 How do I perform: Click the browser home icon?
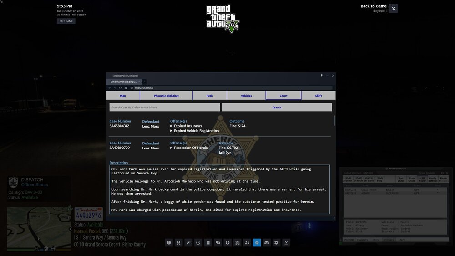coord(126,88)
